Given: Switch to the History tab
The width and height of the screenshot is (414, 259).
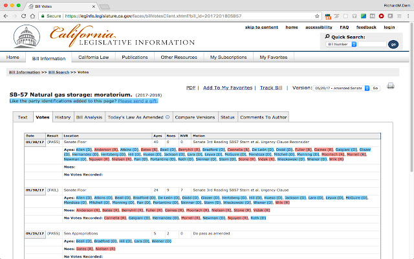Looking at the screenshot, I should (x=63, y=117).
